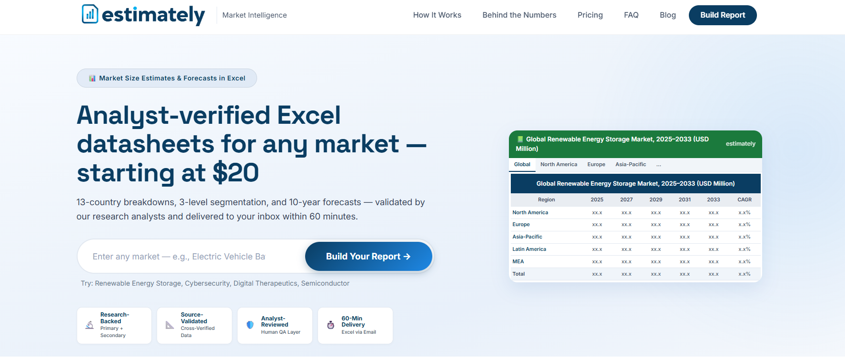Click the Total row CAGR value
This screenshot has width=845, height=358.
coord(745,274)
